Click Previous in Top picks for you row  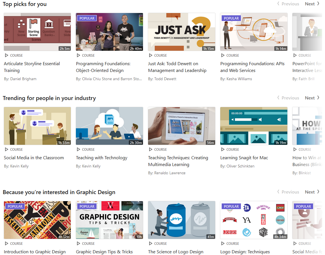[288, 4]
